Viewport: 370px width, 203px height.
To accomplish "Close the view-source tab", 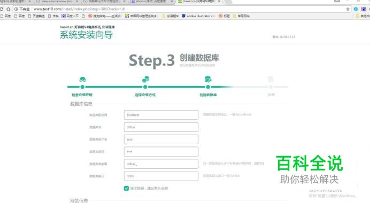I will pyautogui.click(x=77, y=2).
